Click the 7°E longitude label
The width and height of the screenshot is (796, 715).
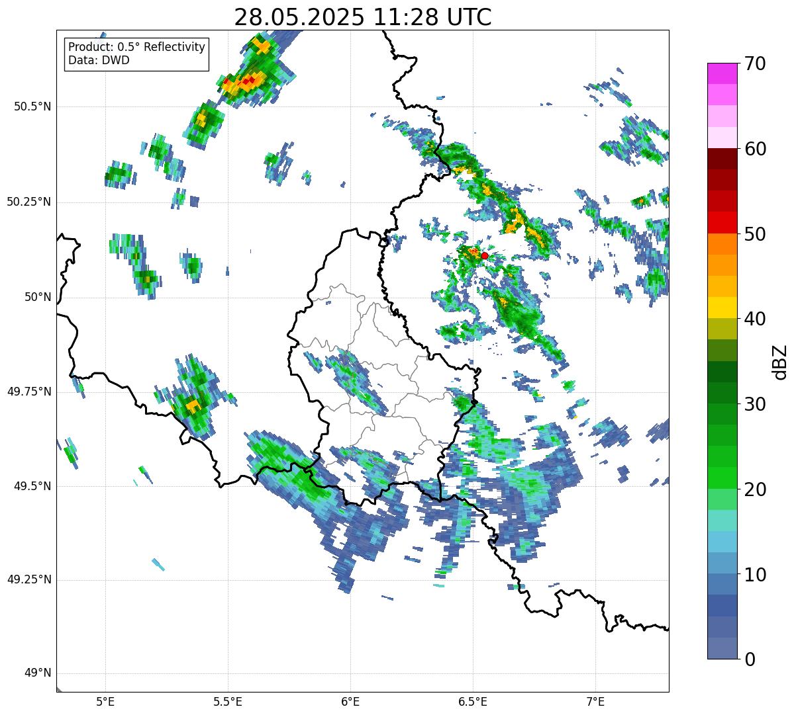(595, 702)
